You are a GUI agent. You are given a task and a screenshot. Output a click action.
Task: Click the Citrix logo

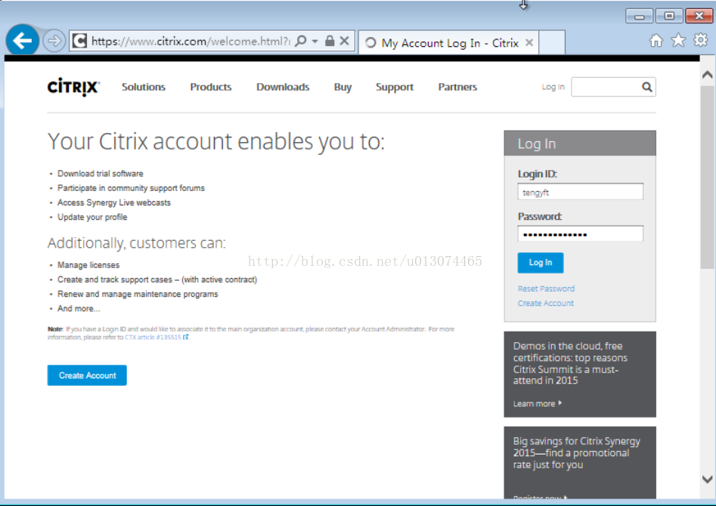73,87
